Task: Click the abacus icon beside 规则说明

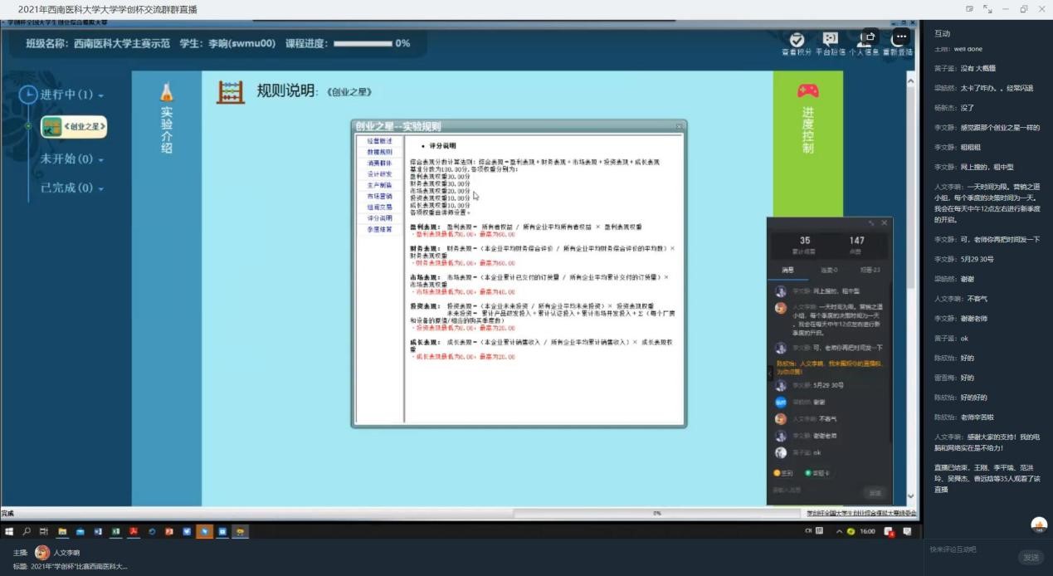Action: coord(231,91)
